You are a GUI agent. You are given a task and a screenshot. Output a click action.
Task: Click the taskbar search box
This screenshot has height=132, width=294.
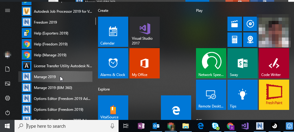tap(67, 126)
